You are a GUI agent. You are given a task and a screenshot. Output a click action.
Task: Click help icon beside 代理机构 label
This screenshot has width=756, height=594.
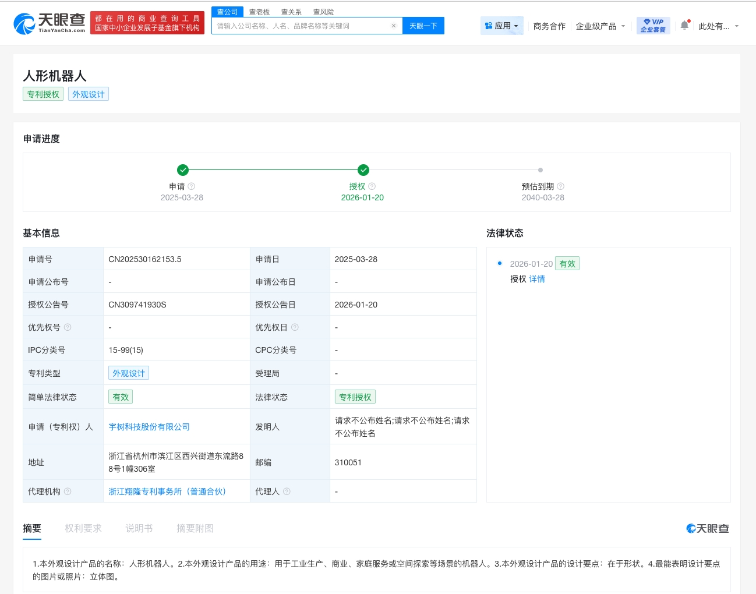click(x=68, y=492)
